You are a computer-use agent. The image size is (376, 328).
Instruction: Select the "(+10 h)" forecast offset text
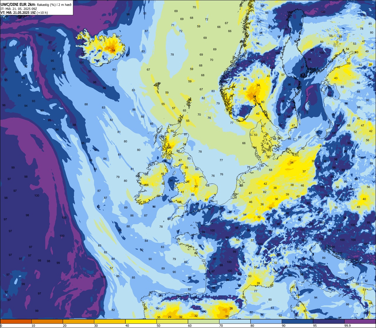[x=42, y=13]
